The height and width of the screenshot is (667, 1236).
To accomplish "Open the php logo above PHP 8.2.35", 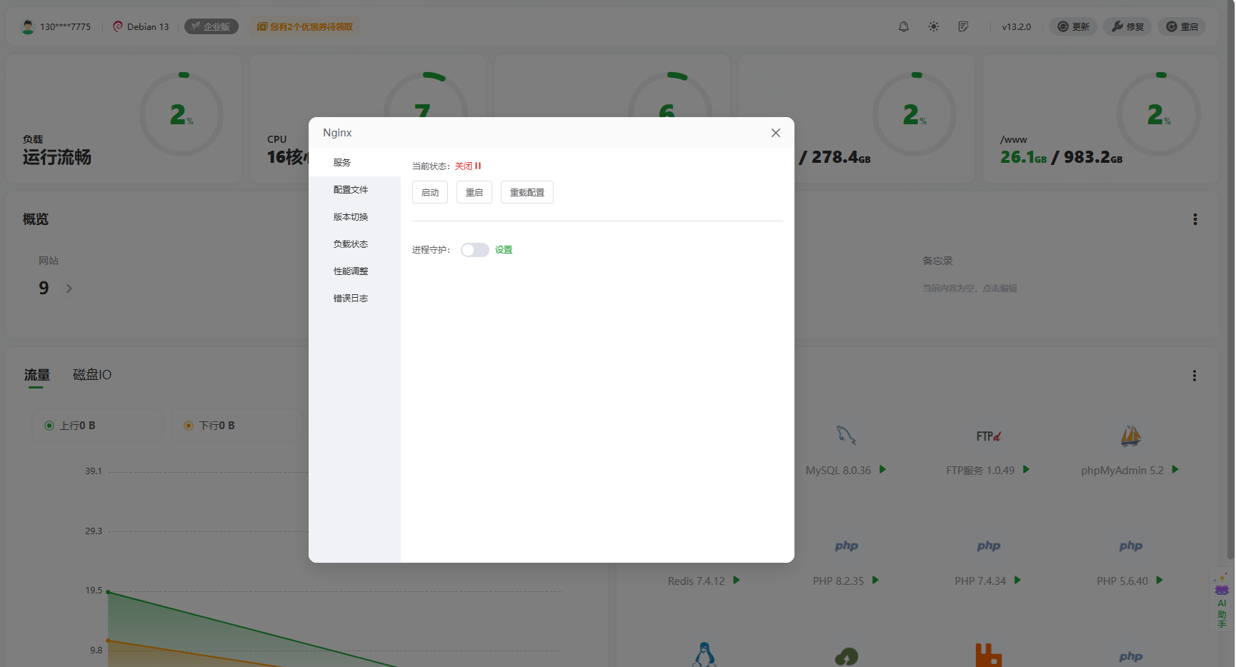I will (x=847, y=546).
